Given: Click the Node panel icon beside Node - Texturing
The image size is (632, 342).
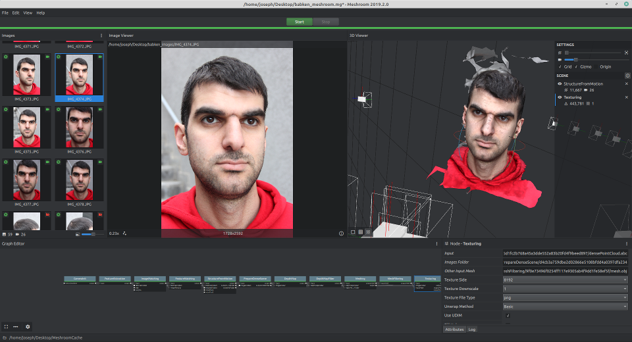Looking at the screenshot, I should pos(446,244).
